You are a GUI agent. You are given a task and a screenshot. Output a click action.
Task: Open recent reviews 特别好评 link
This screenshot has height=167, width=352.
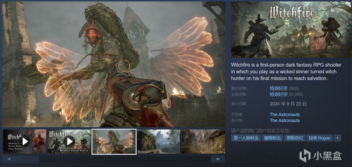point(279,88)
